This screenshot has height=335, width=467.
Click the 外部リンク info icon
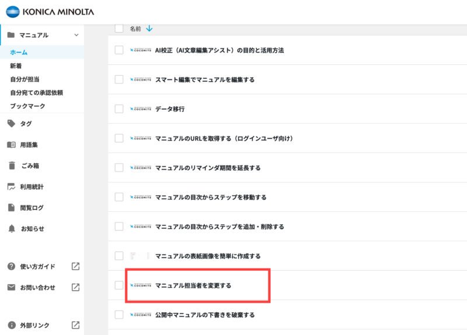(12, 325)
